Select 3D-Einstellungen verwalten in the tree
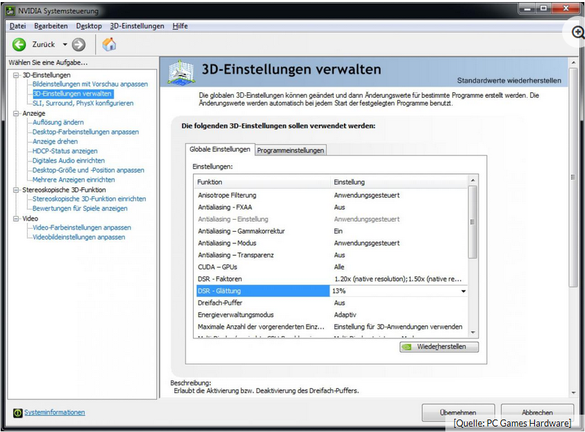This screenshot has width=585, height=432. click(72, 94)
